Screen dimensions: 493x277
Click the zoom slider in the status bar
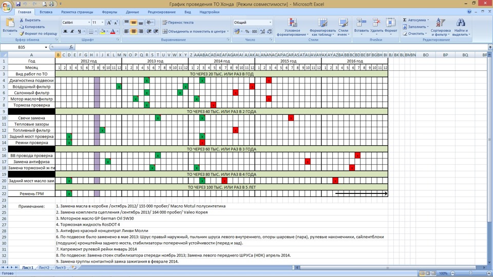point(470,273)
